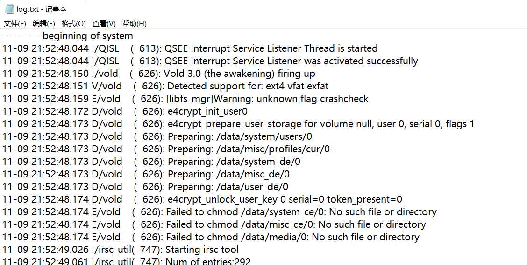Click the 'e4crypt_prepare_user_storage' log line

pos(238,124)
